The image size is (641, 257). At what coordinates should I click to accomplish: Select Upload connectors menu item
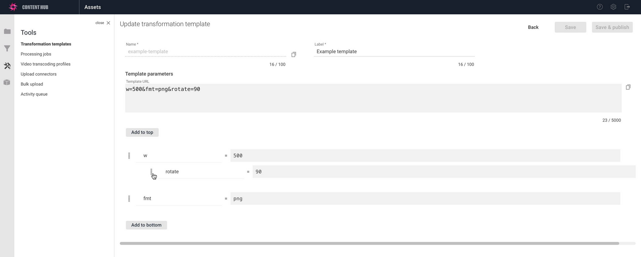(x=39, y=74)
